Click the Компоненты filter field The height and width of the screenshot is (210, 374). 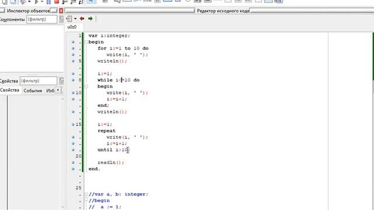(41, 19)
